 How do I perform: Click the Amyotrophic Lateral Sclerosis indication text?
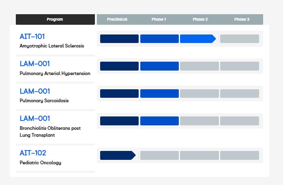52,46
